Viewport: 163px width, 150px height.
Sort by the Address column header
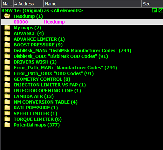tap(29, 4)
